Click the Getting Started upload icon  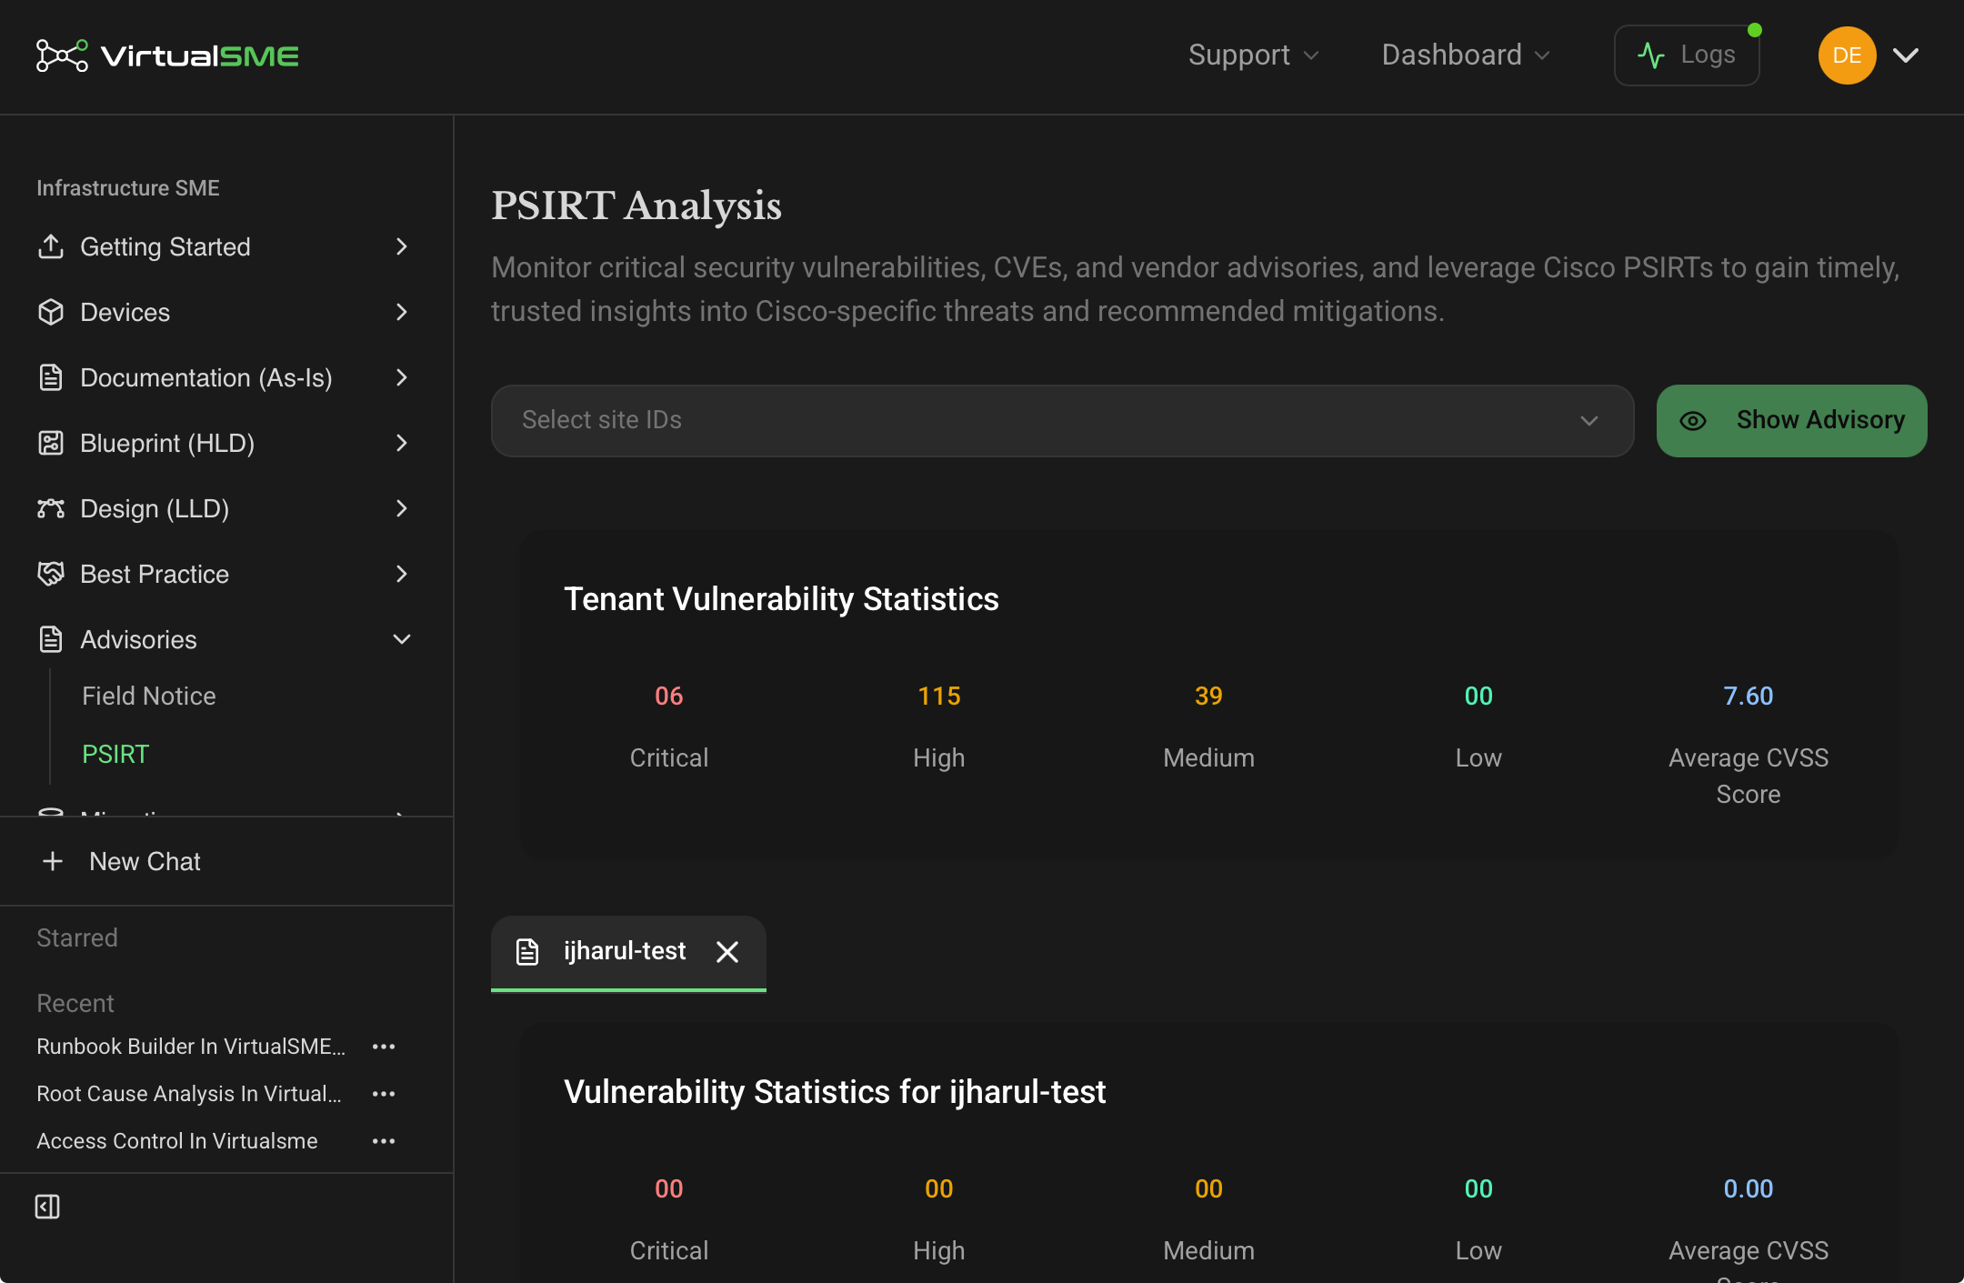point(51,246)
